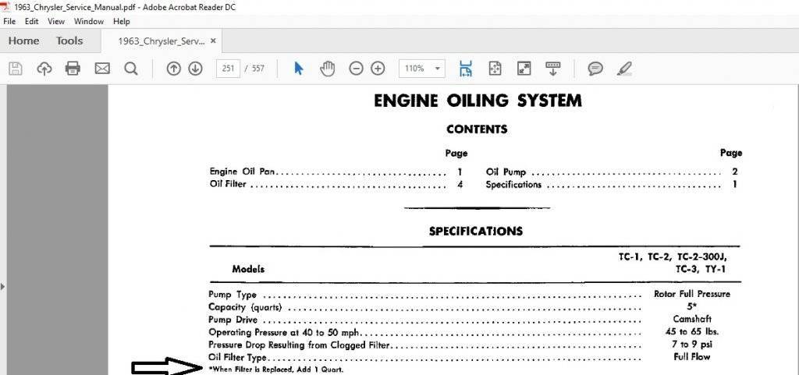This screenshot has width=799, height=375.
Task: Send file by email envelope icon
Action: tap(102, 69)
